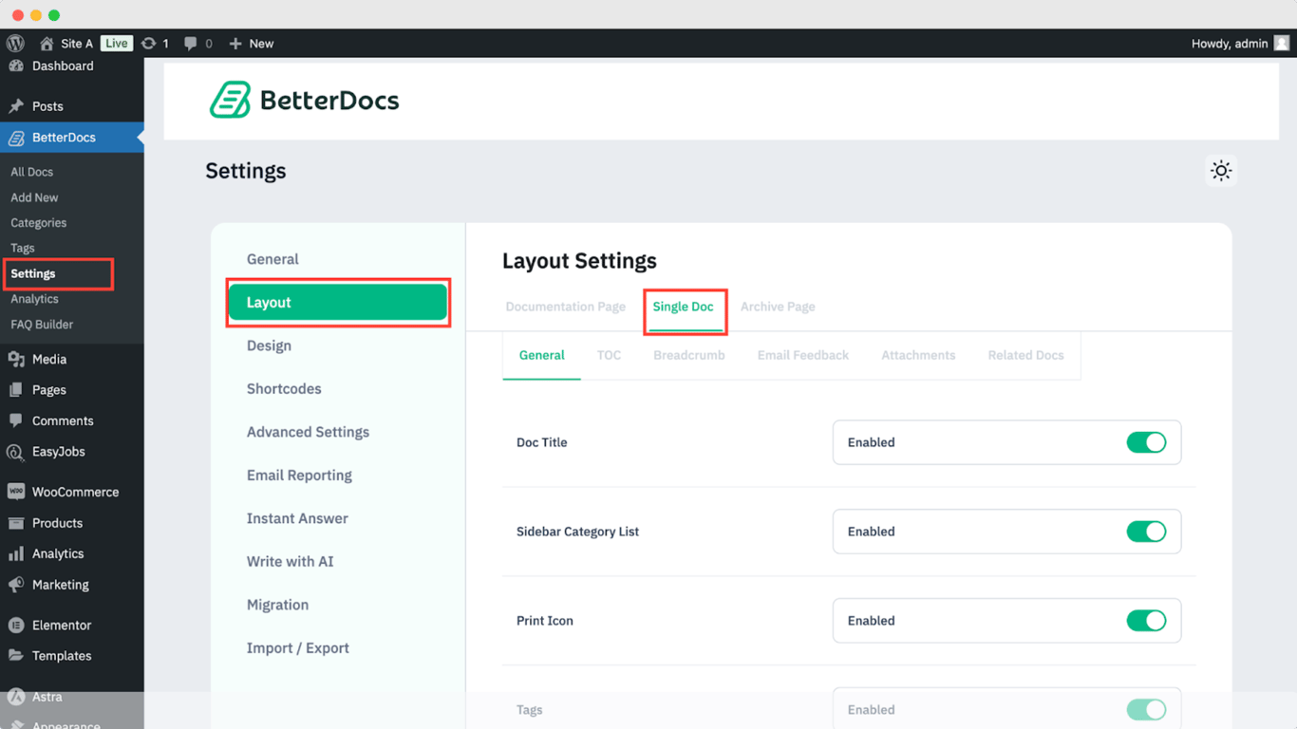Click the Posts pushpin icon

[x=16, y=106]
